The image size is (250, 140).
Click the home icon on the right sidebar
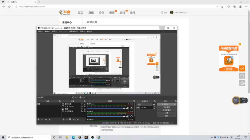point(242,76)
